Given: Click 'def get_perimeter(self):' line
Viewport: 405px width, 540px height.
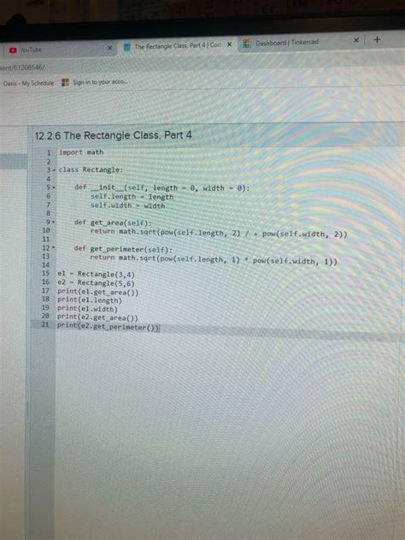Looking at the screenshot, I should (x=123, y=249).
